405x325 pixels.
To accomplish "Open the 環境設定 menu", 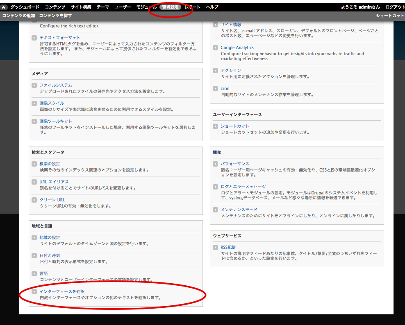I will tap(170, 7).
